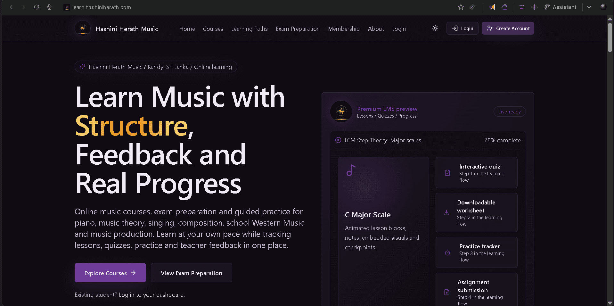
Task: Follow the Log in to your dashboard link
Action: [151, 295]
